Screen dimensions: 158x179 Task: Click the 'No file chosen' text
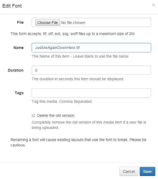73,23
